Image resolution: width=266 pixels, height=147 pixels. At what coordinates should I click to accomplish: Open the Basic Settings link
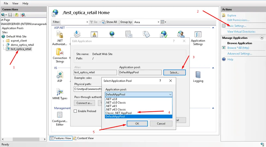[237, 26]
